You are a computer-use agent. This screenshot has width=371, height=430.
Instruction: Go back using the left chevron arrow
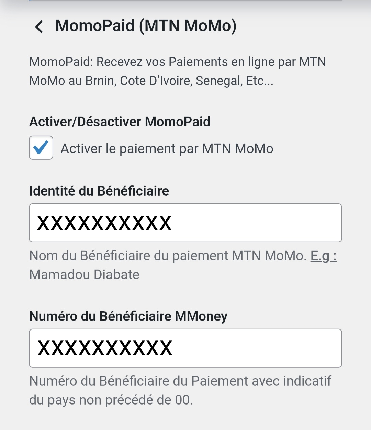(39, 27)
